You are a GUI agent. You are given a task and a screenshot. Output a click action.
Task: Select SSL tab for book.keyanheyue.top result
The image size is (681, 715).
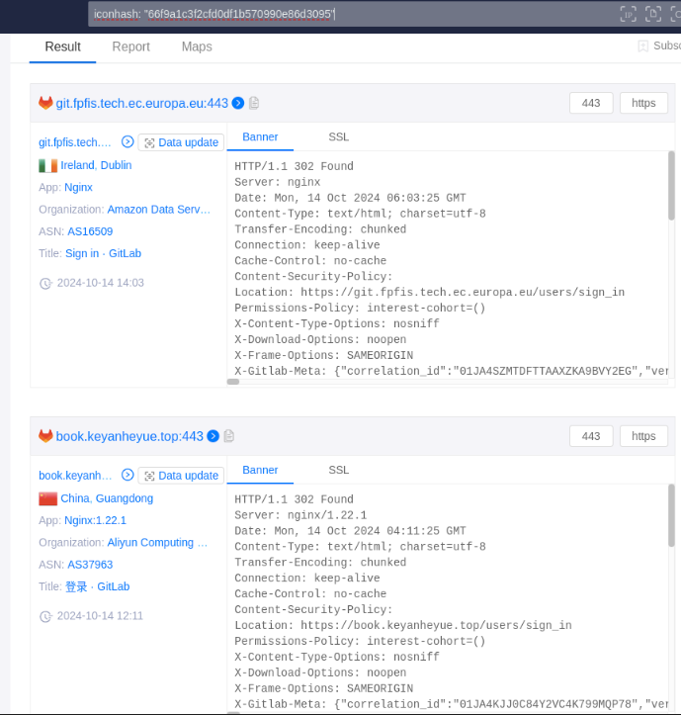(x=339, y=471)
